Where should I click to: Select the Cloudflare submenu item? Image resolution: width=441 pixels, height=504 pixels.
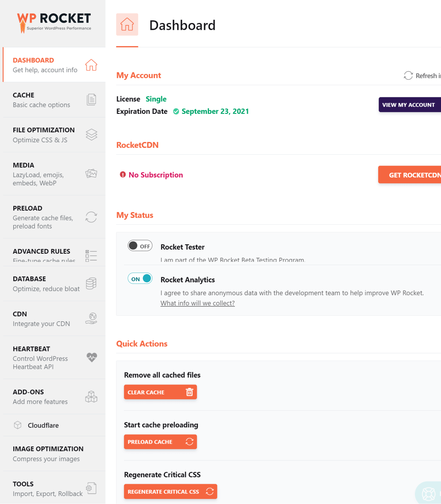pos(54,425)
